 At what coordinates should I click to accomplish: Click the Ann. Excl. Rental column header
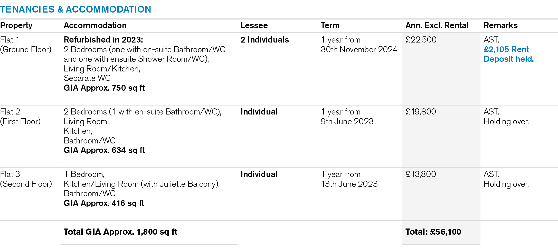tap(437, 25)
